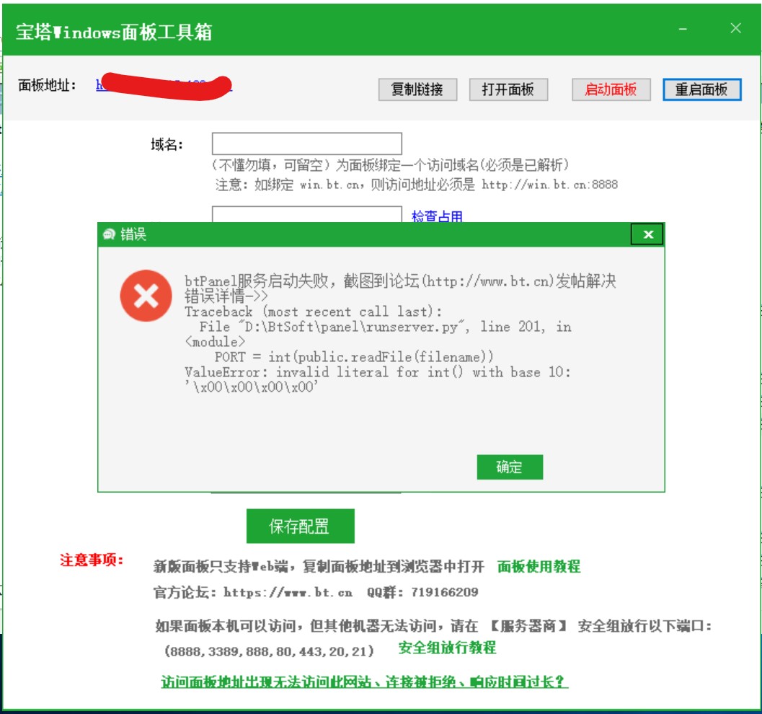Close the 宝塔Windows面板工具箱 window
The image size is (762, 714).
pos(736,28)
